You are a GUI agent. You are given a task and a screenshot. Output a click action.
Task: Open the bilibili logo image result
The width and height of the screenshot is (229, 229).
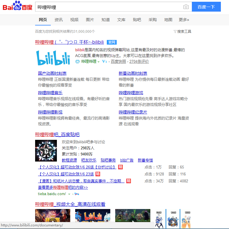53,57
